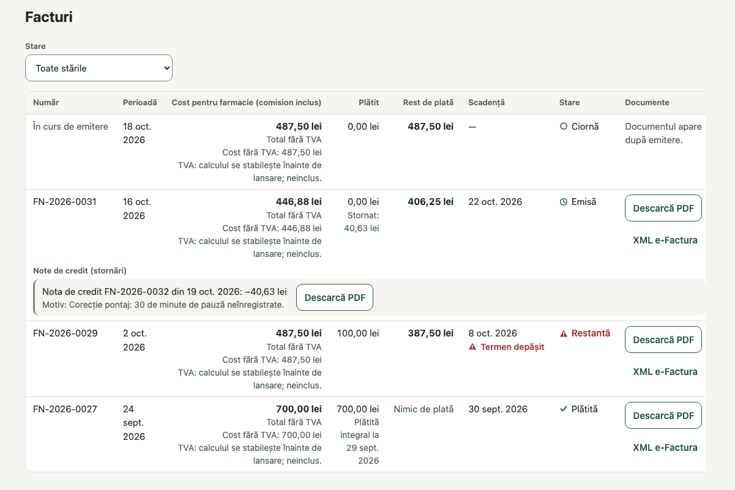Select invoice number FN-2026-0027
The height and width of the screenshot is (490, 735).
click(65, 409)
